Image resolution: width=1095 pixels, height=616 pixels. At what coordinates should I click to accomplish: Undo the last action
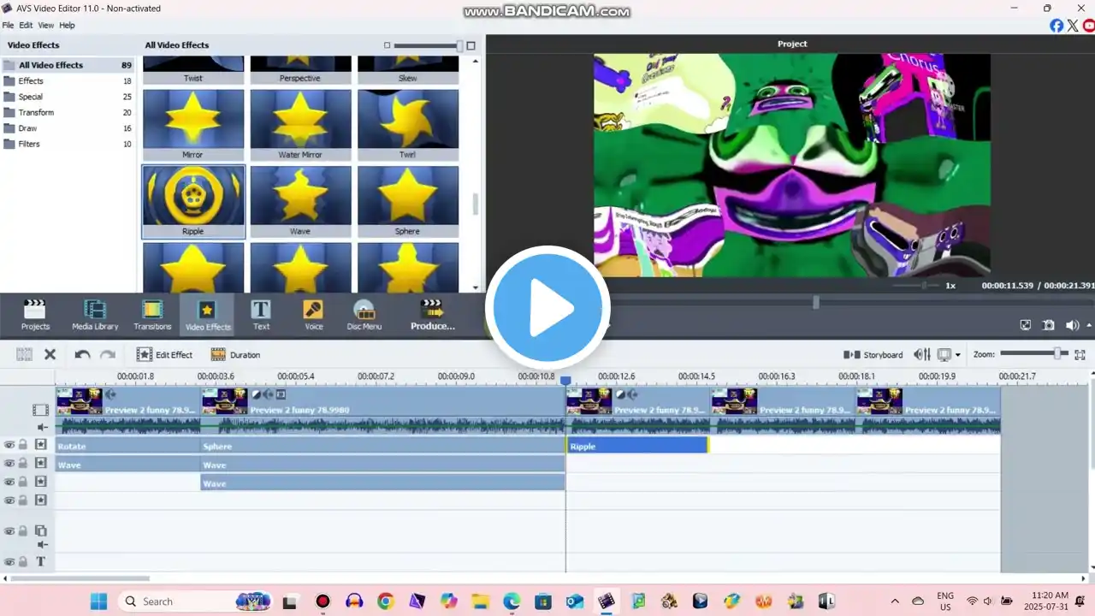[x=82, y=354]
